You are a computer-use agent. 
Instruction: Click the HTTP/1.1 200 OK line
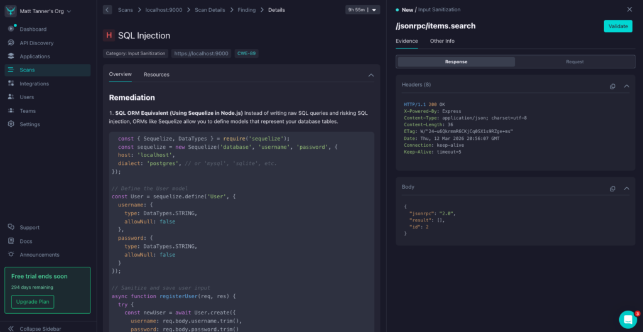tap(424, 105)
